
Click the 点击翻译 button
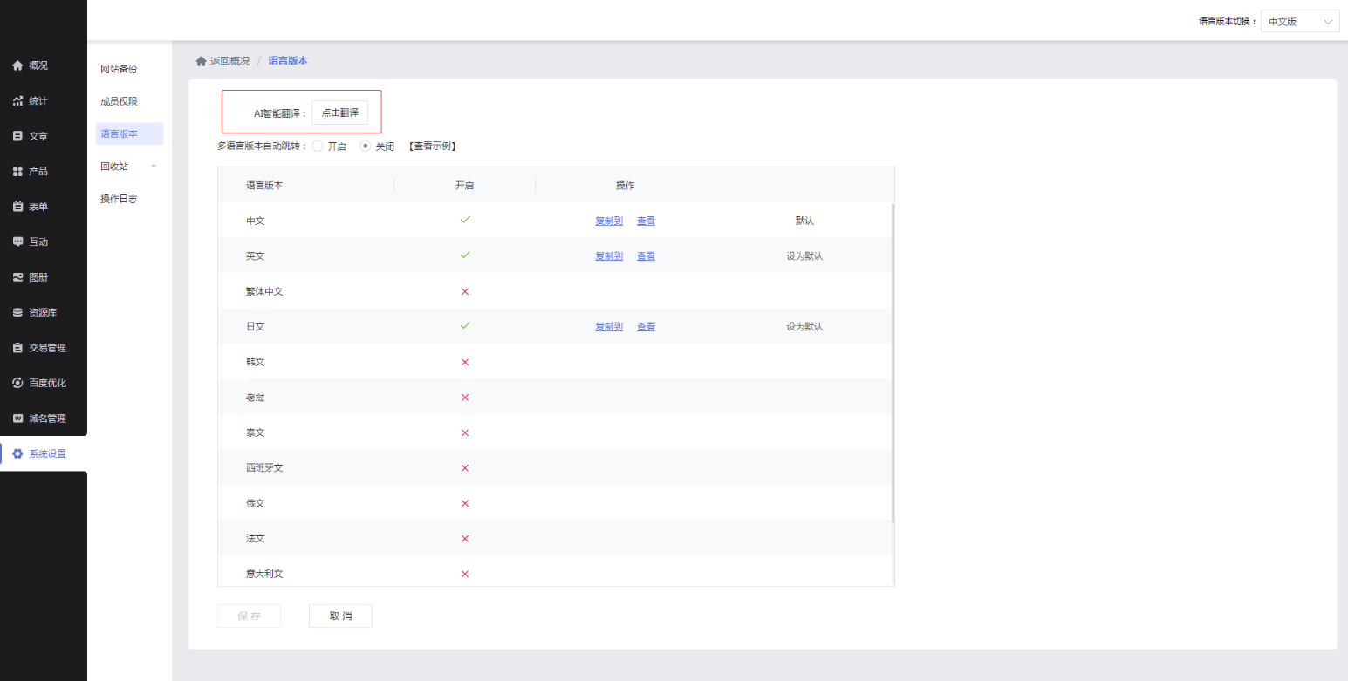tap(339, 112)
